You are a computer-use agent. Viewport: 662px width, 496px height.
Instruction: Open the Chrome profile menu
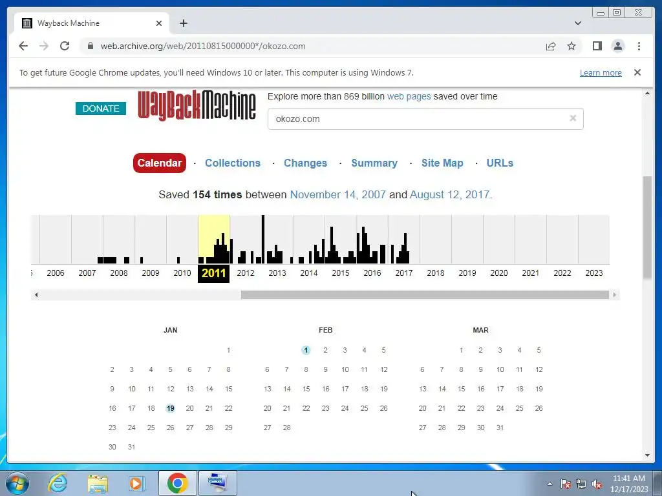pyautogui.click(x=617, y=46)
